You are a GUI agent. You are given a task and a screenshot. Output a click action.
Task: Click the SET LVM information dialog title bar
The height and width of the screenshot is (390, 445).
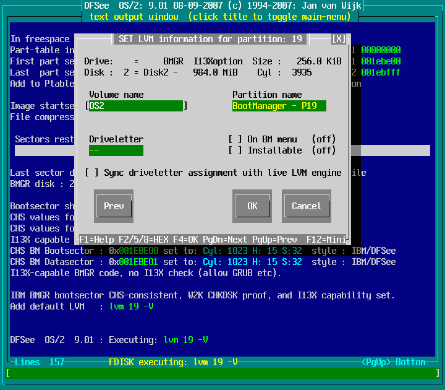[210, 39]
